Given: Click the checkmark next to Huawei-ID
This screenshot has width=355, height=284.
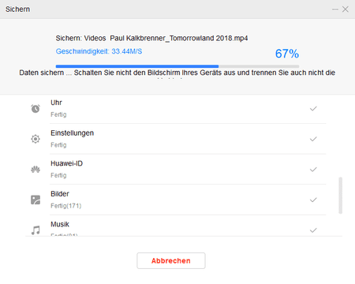Looking at the screenshot, I should coord(313,170).
